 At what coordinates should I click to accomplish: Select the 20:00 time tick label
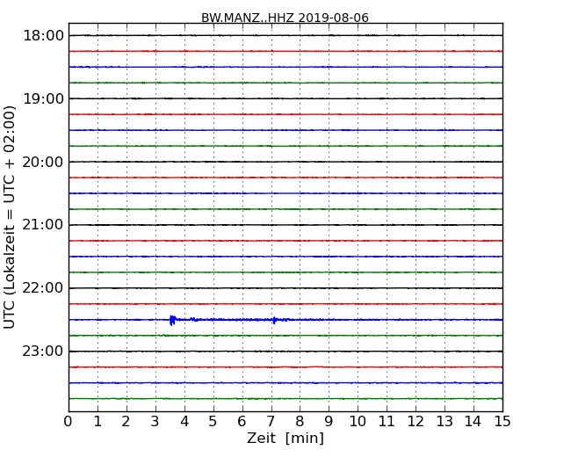click(43, 162)
